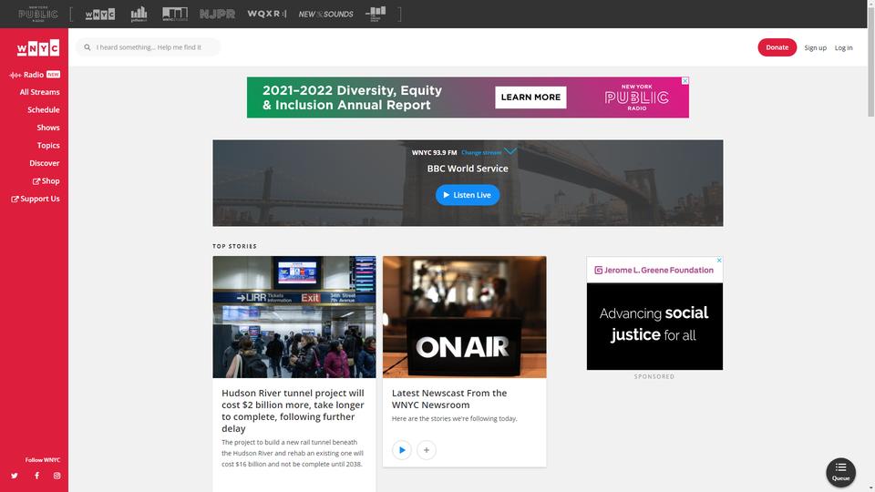Screen dimensions: 875x492
Task: Open the New Sounds logo in the top bar
Action: click(326, 14)
